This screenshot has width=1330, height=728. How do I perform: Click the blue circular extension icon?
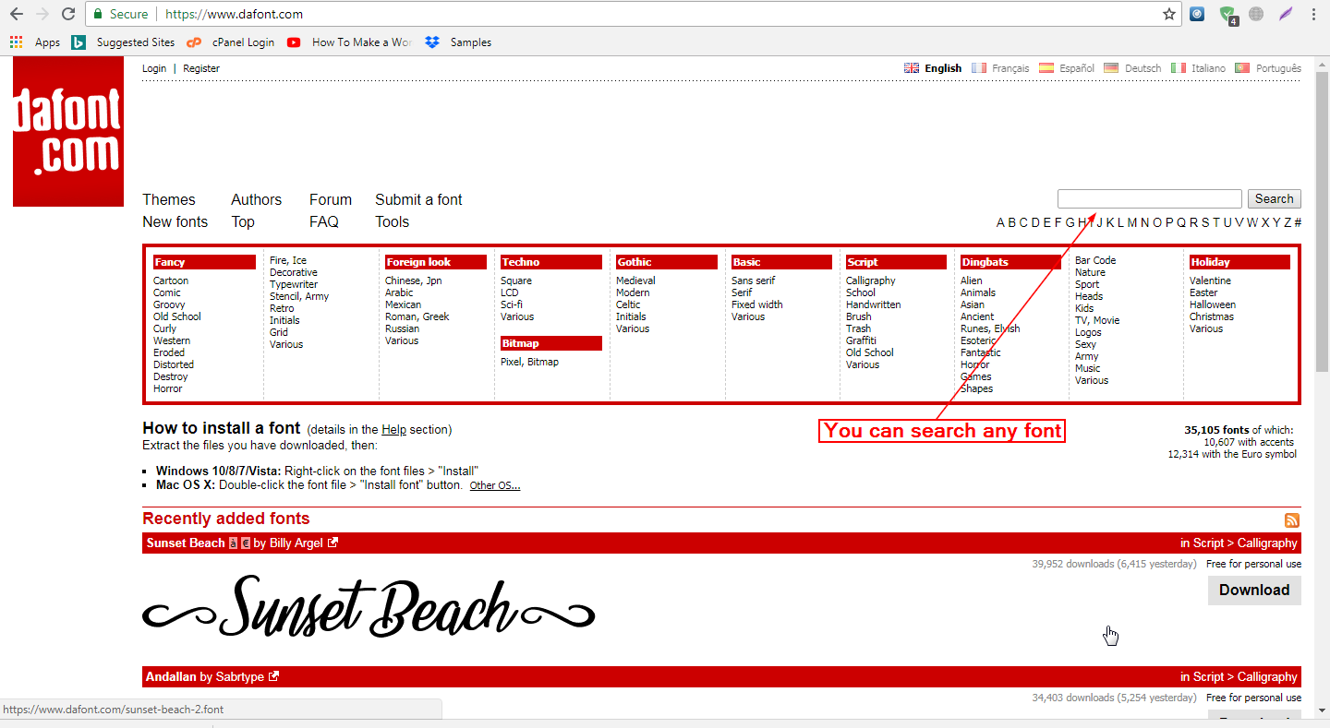pyautogui.click(x=1197, y=14)
